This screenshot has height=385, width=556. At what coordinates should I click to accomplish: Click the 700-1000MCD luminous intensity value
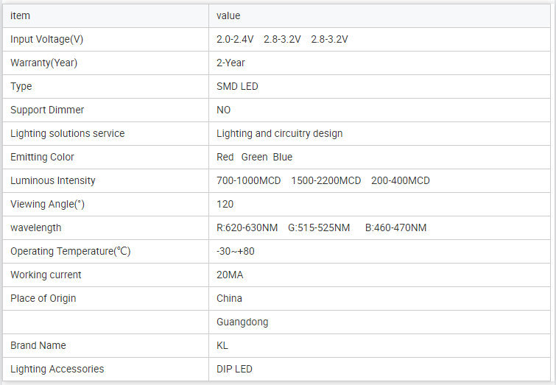[x=249, y=180]
